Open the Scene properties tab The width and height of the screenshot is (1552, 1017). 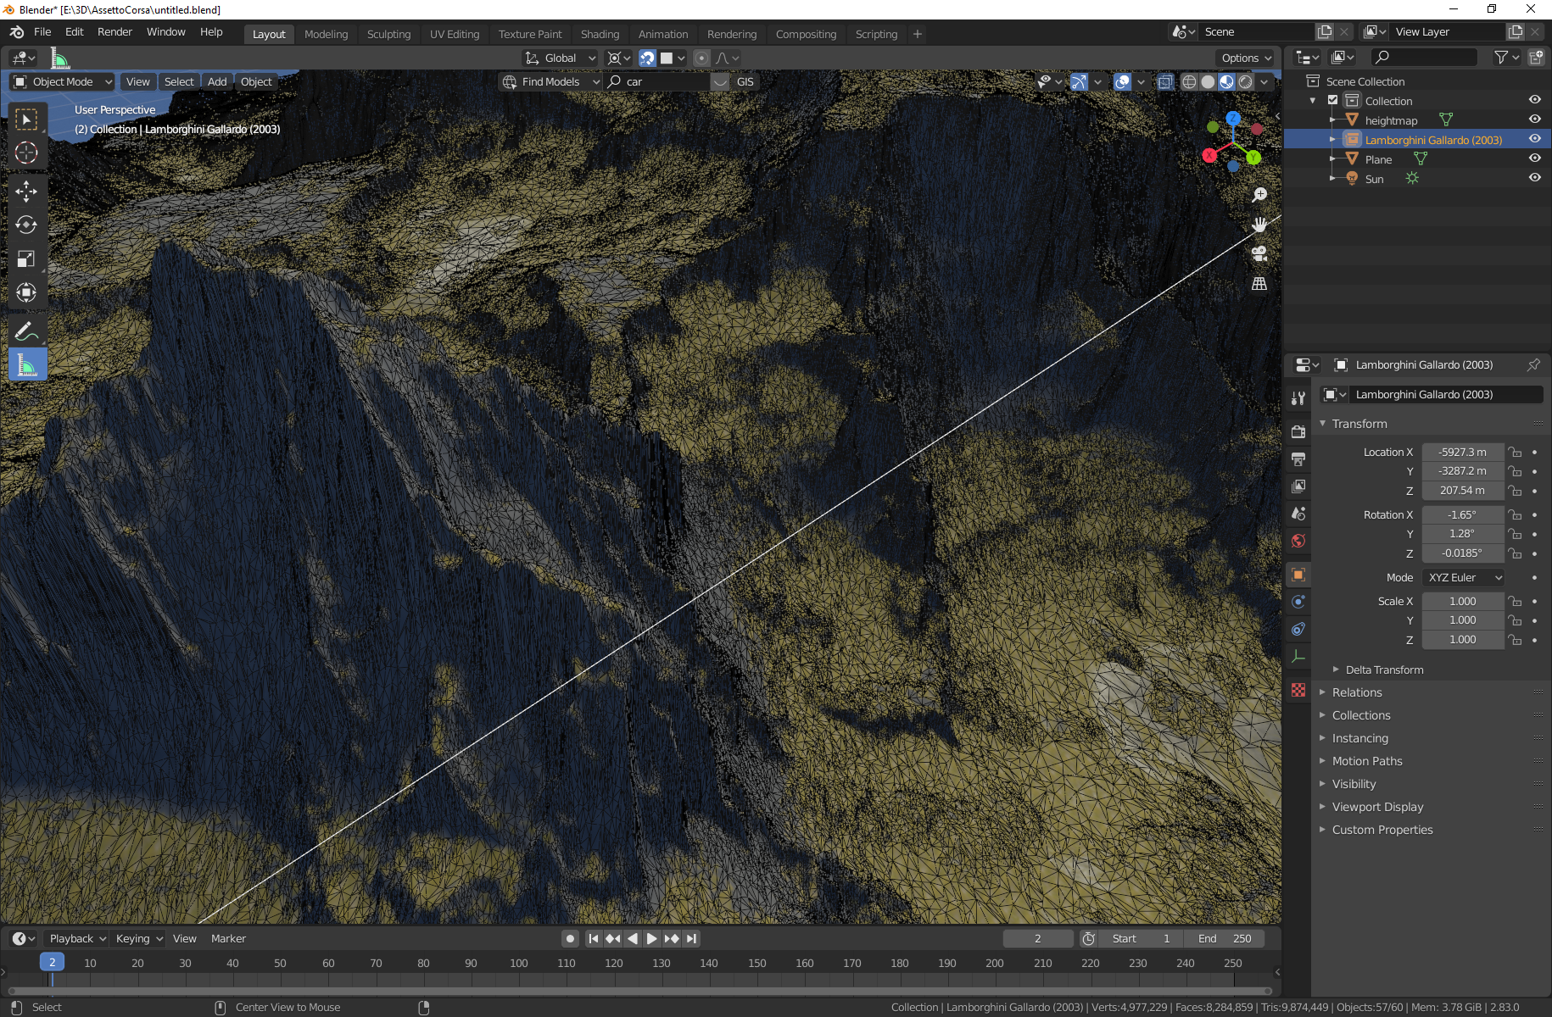coord(1298,514)
